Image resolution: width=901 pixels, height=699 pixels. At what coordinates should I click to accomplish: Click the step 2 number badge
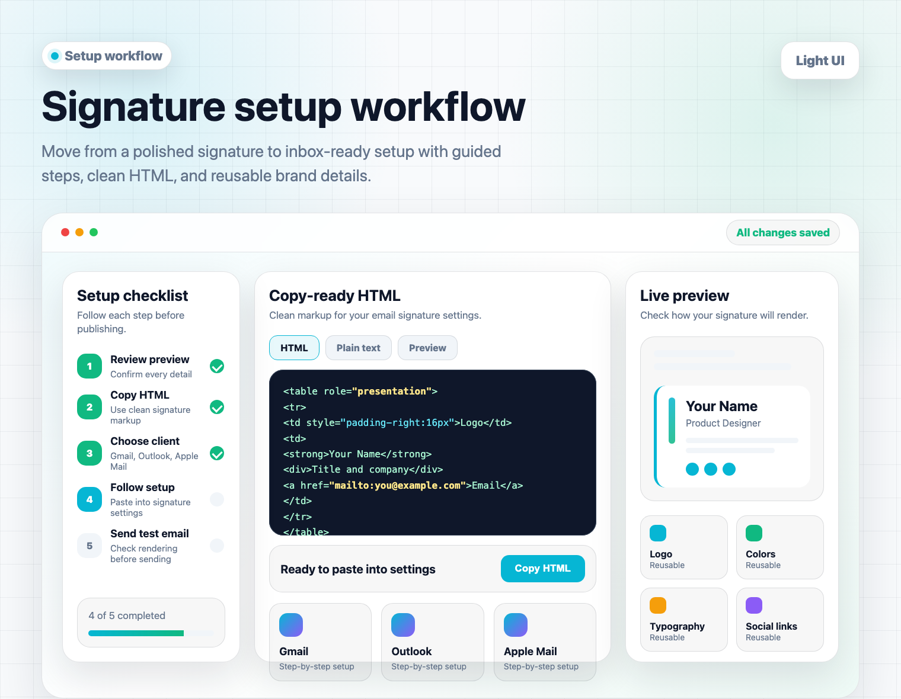[x=90, y=407]
